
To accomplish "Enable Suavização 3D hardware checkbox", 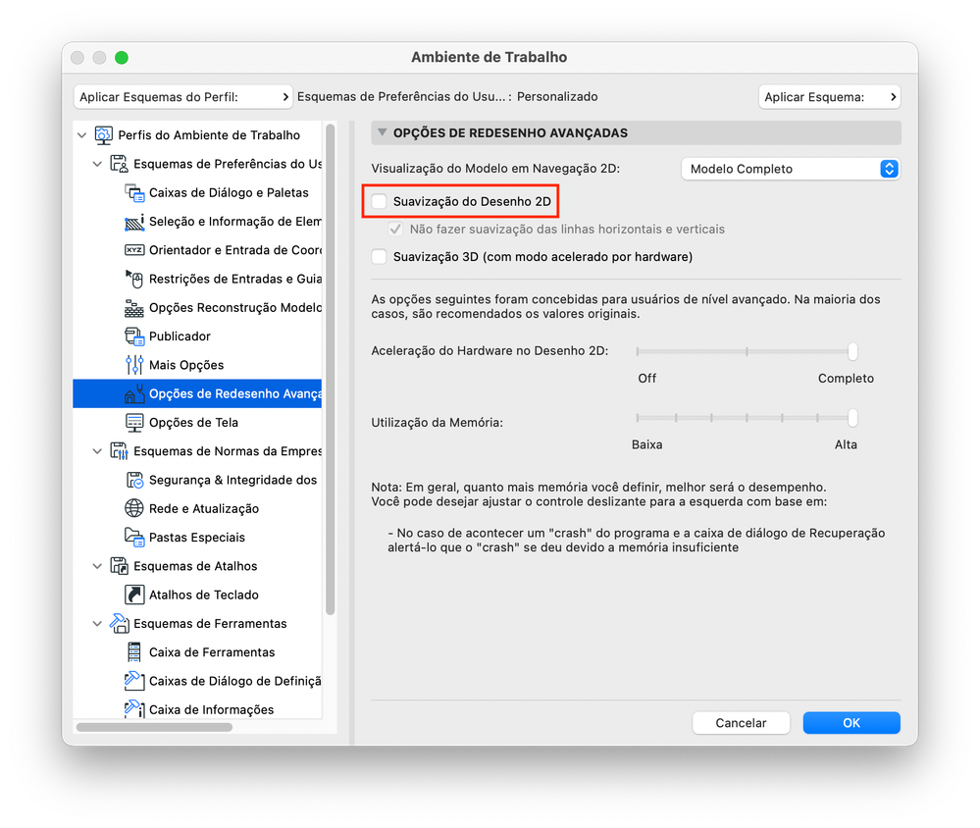I will click(x=379, y=257).
